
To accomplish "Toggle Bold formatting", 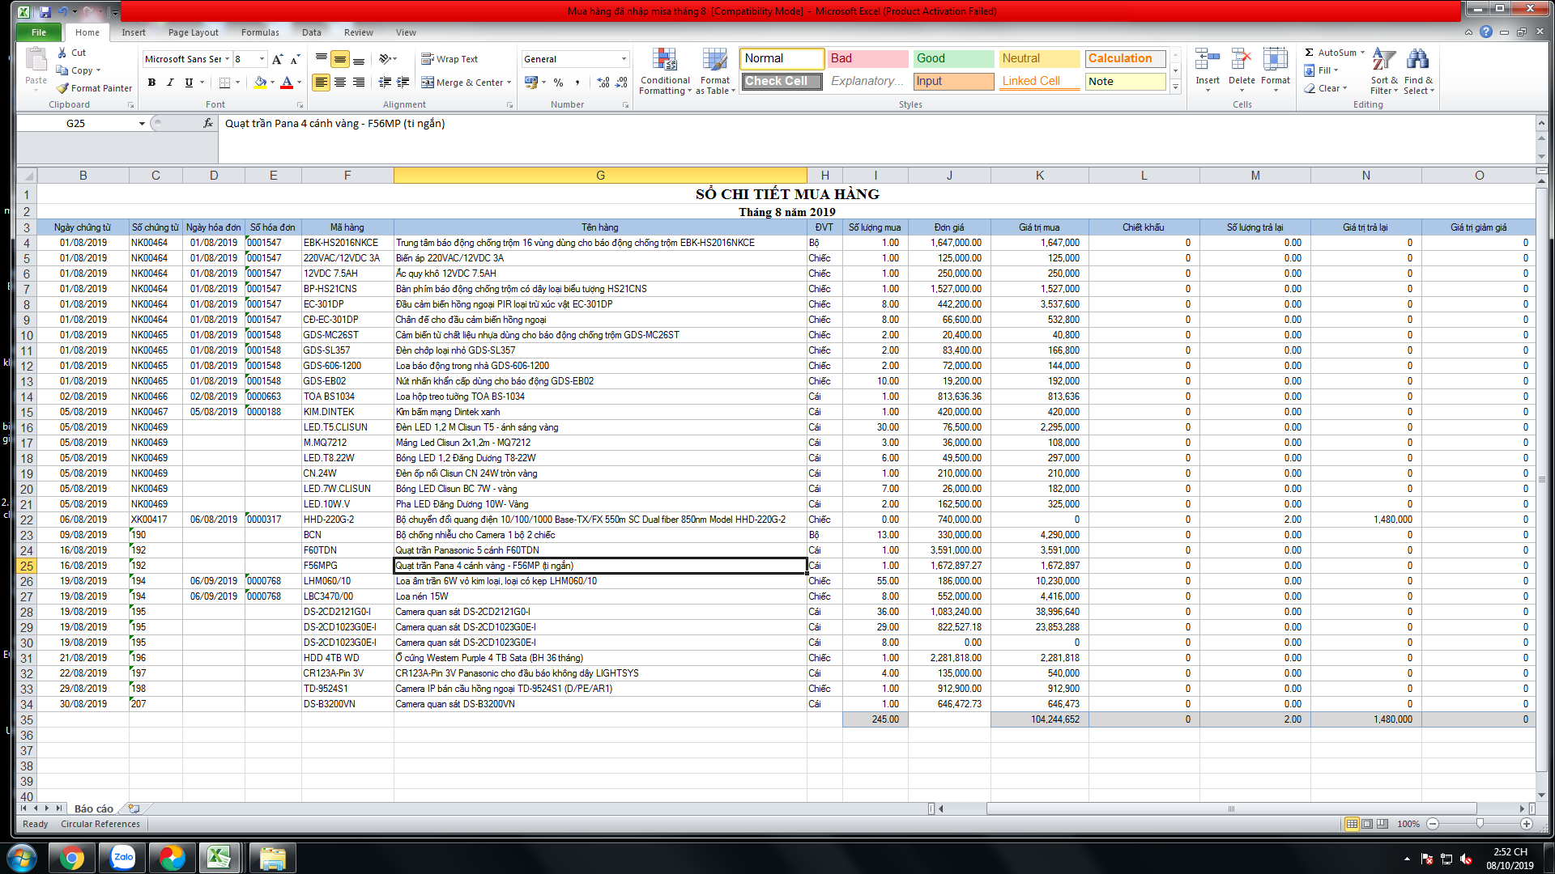I will click(151, 83).
